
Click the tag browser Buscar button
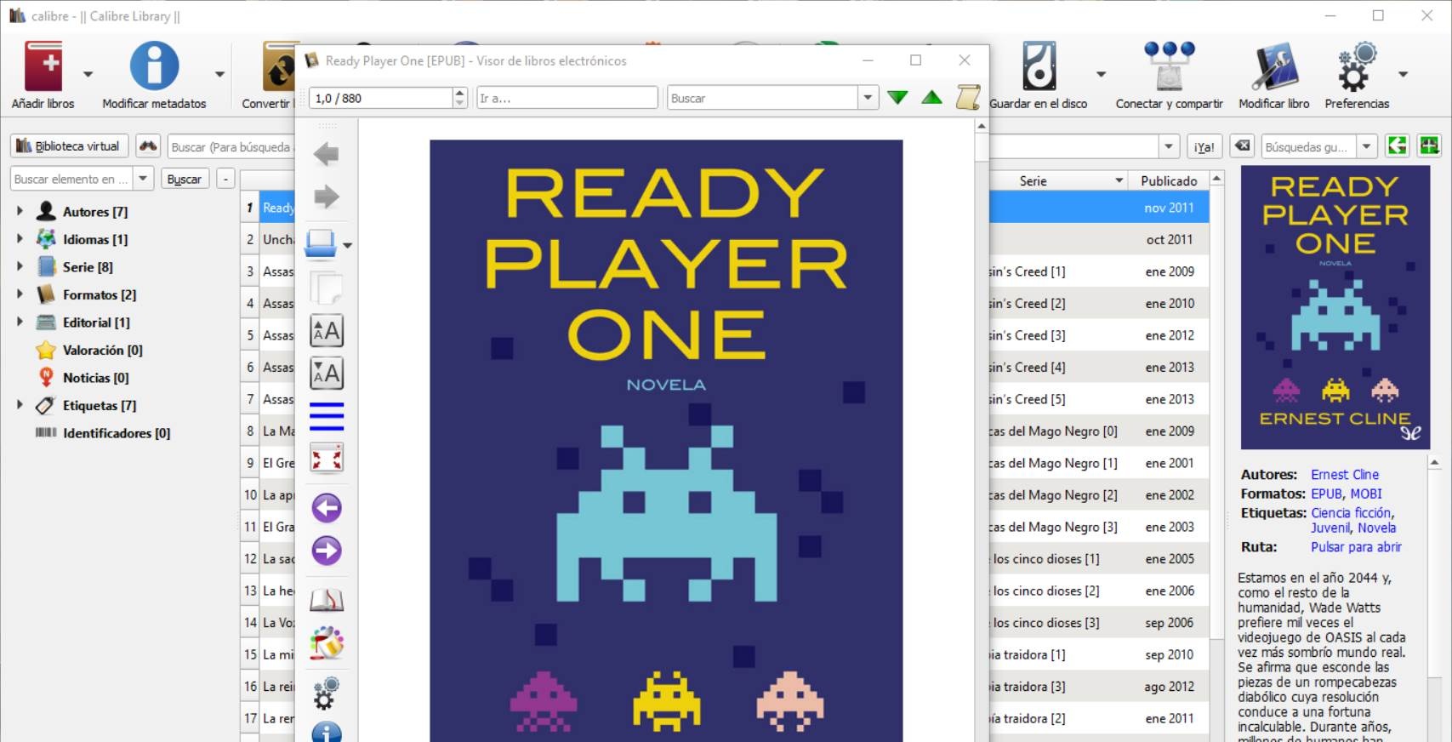click(184, 179)
